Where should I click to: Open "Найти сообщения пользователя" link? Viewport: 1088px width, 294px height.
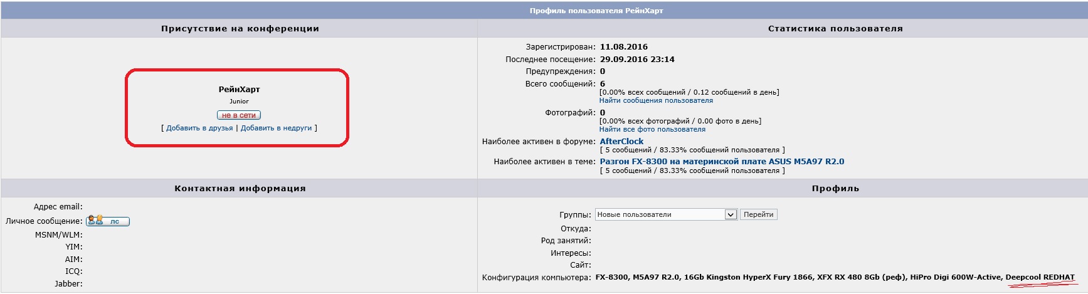656,100
